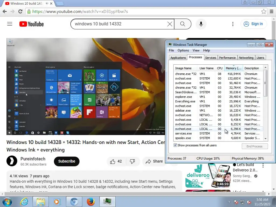Screen dimensions: 276x207
Task: Toggle Show processes from all users
Action: 175,145
